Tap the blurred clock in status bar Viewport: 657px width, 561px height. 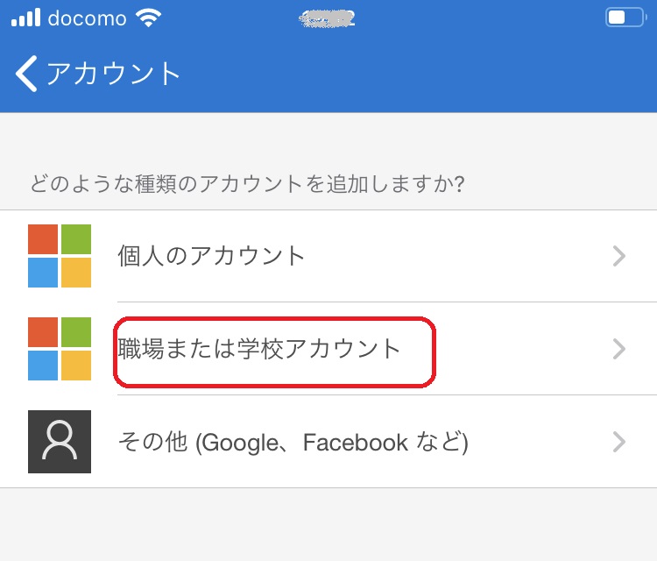pyautogui.click(x=328, y=19)
